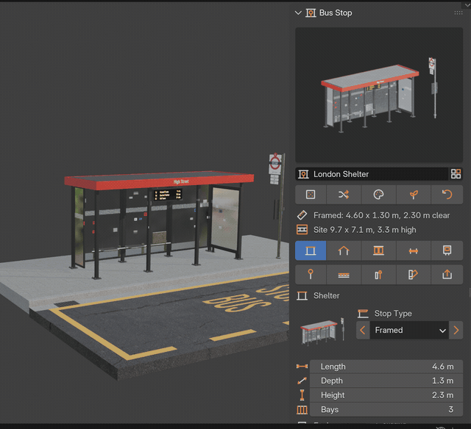Viewport: 471px width, 429px height.
Task: Collapse the Bus Stop panel
Action: click(298, 13)
